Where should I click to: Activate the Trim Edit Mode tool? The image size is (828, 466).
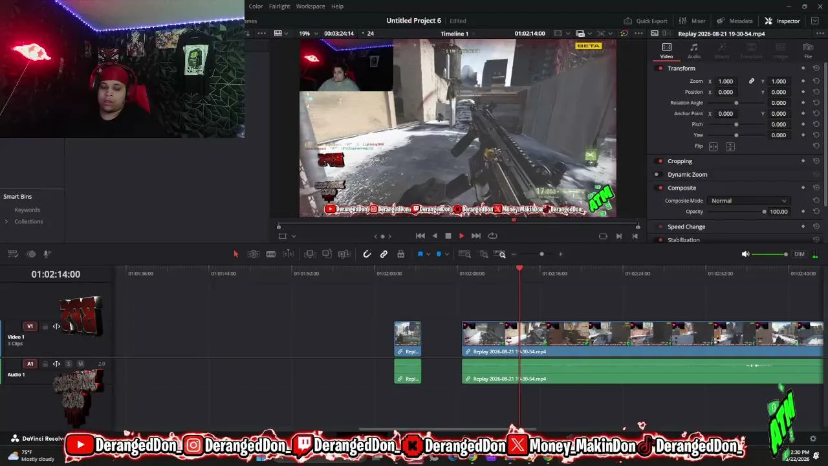[254, 254]
